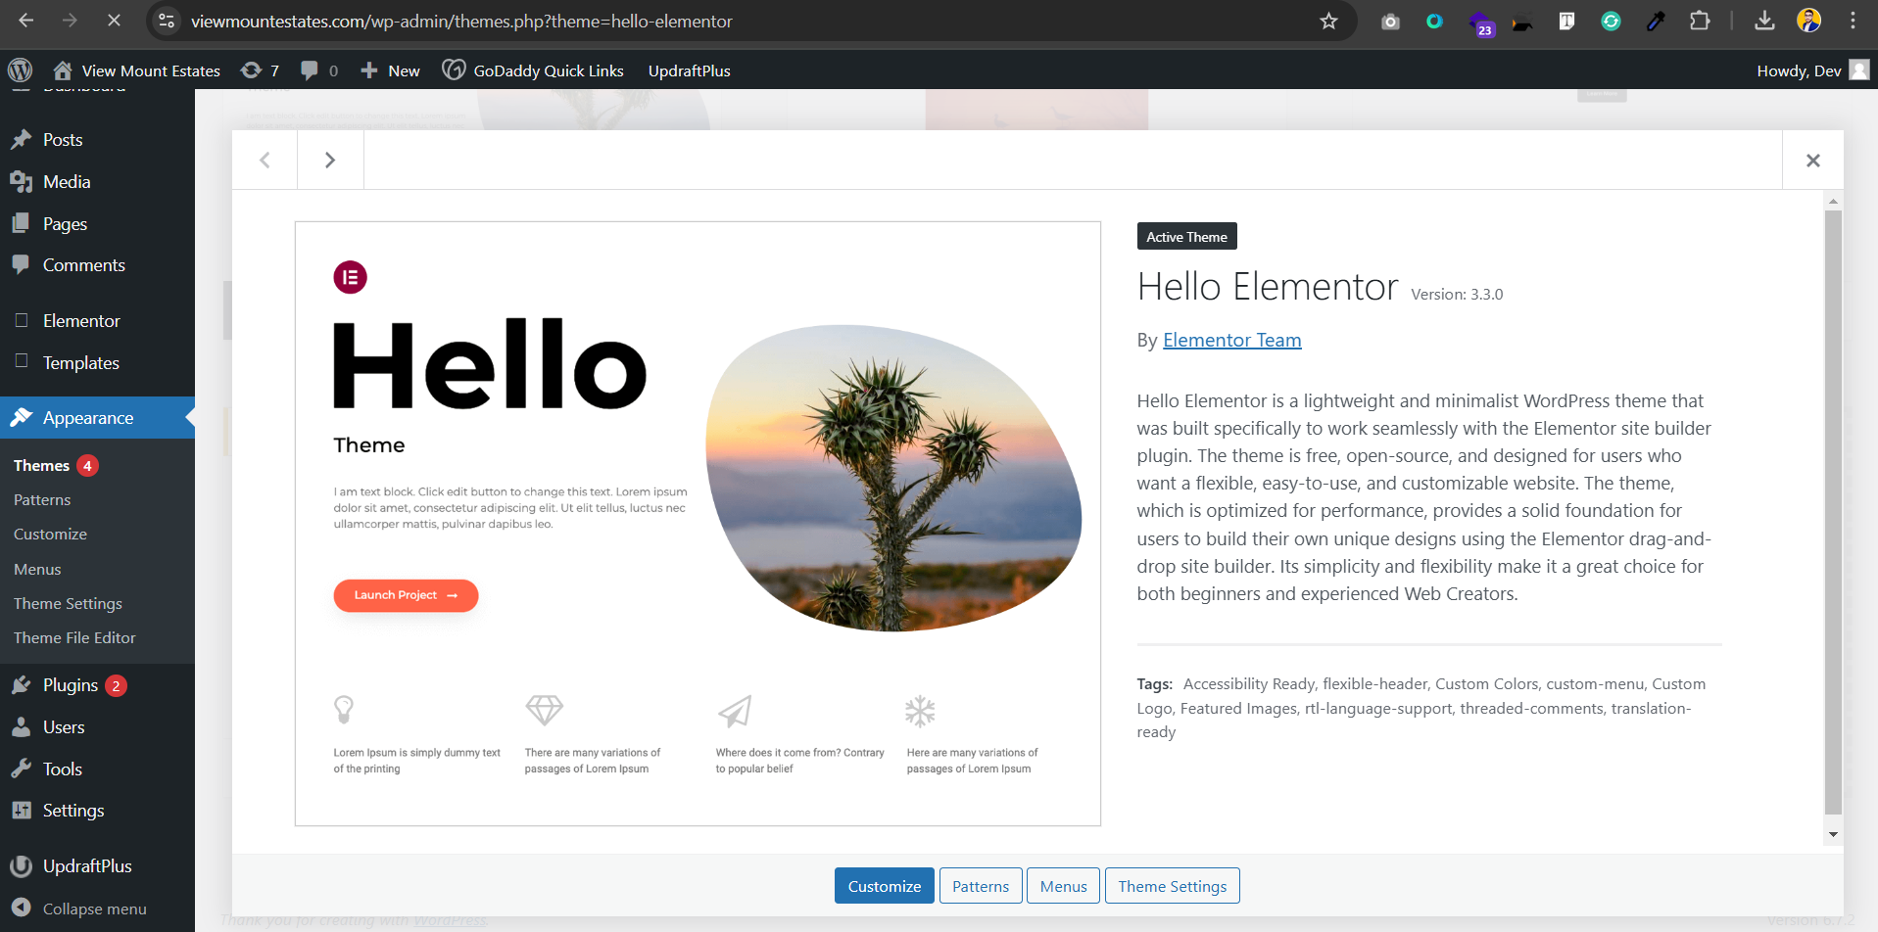Click Hello theme screenshot preview
The image size is (1878, 932).
point(698,524)
